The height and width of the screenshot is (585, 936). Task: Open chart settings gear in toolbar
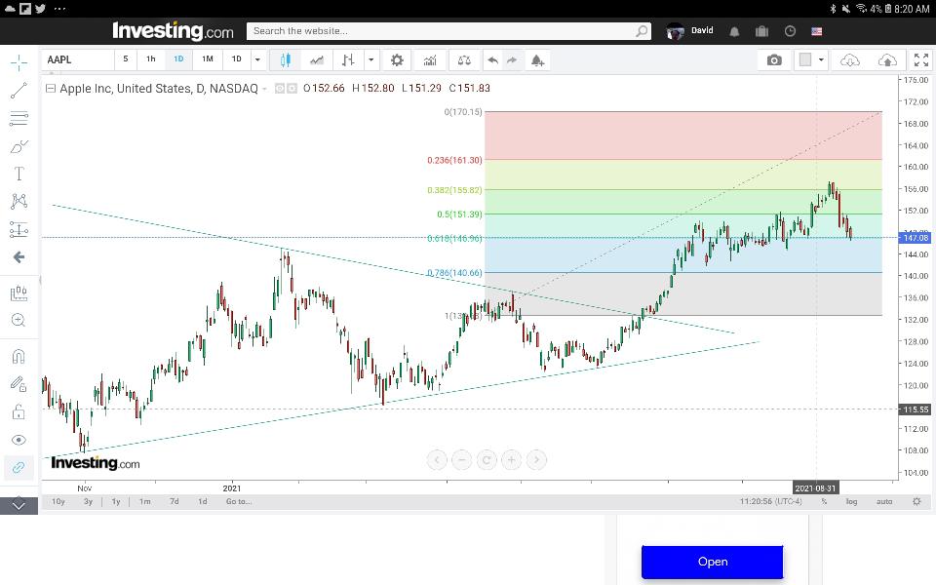point(397,60)
